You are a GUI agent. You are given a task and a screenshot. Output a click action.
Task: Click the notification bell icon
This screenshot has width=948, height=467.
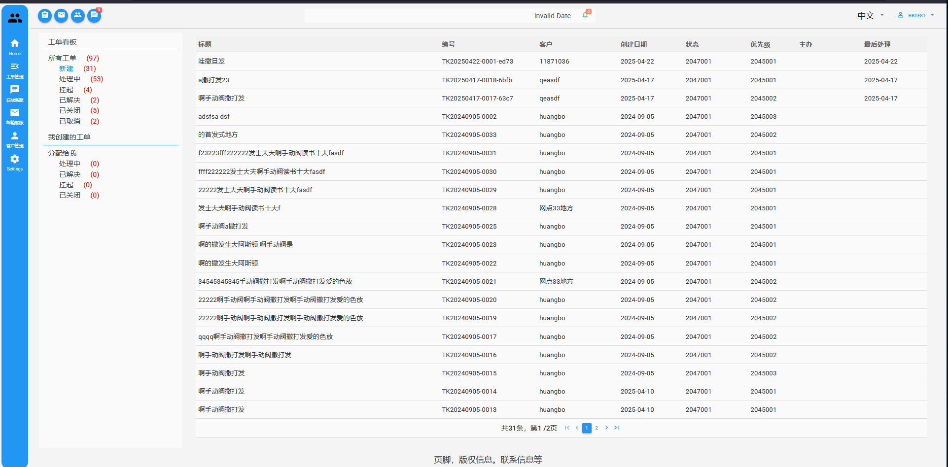point(585,15)
